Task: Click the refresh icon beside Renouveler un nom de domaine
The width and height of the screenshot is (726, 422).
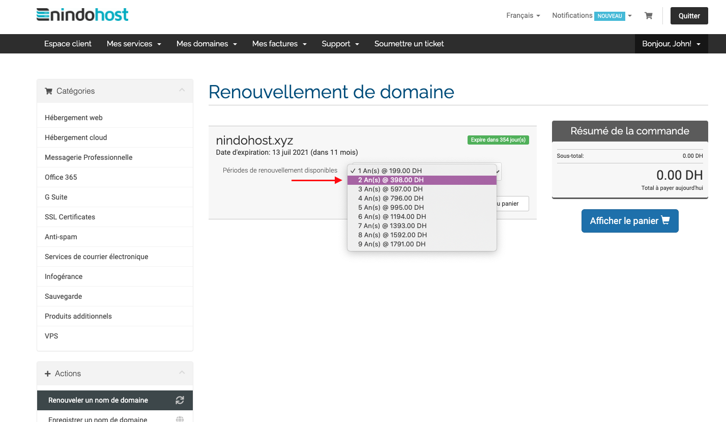Action: (180, 400)
